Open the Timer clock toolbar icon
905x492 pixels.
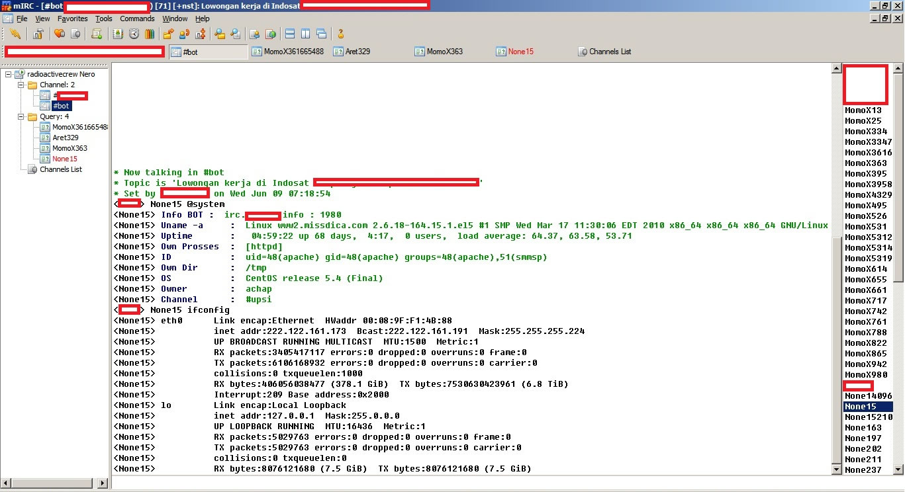[134, 34]
